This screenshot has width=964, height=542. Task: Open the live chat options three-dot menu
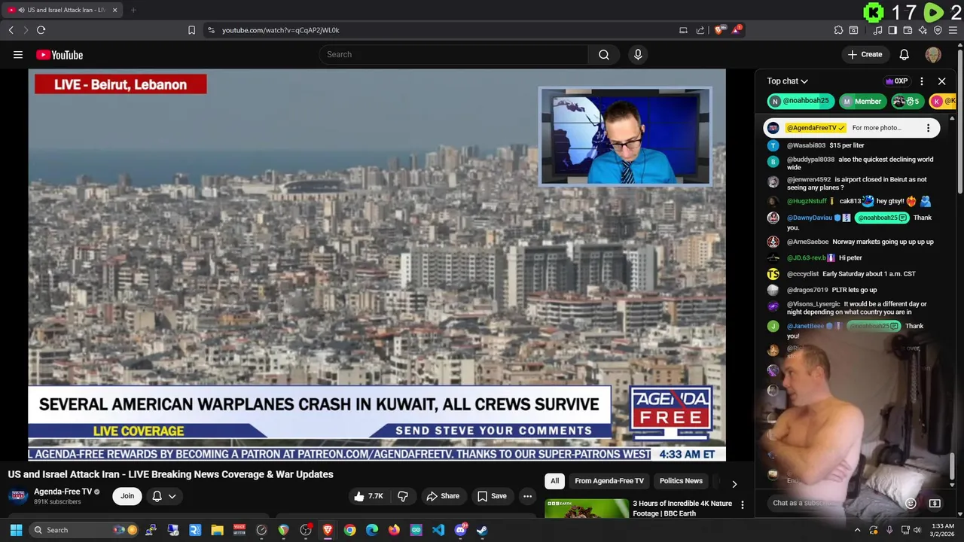(922, 81)
